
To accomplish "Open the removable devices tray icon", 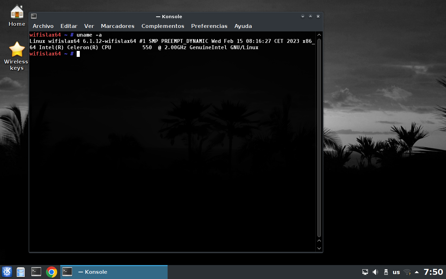I will (386, 272).
